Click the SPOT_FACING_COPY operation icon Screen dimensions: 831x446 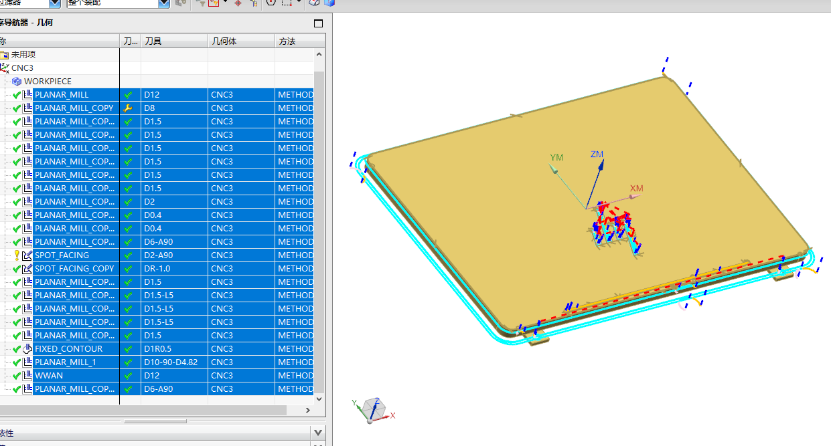click(x=28, y=269)
